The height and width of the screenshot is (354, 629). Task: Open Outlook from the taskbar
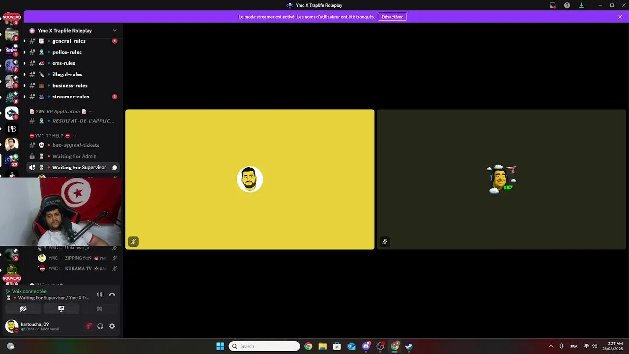click(351, 346)
